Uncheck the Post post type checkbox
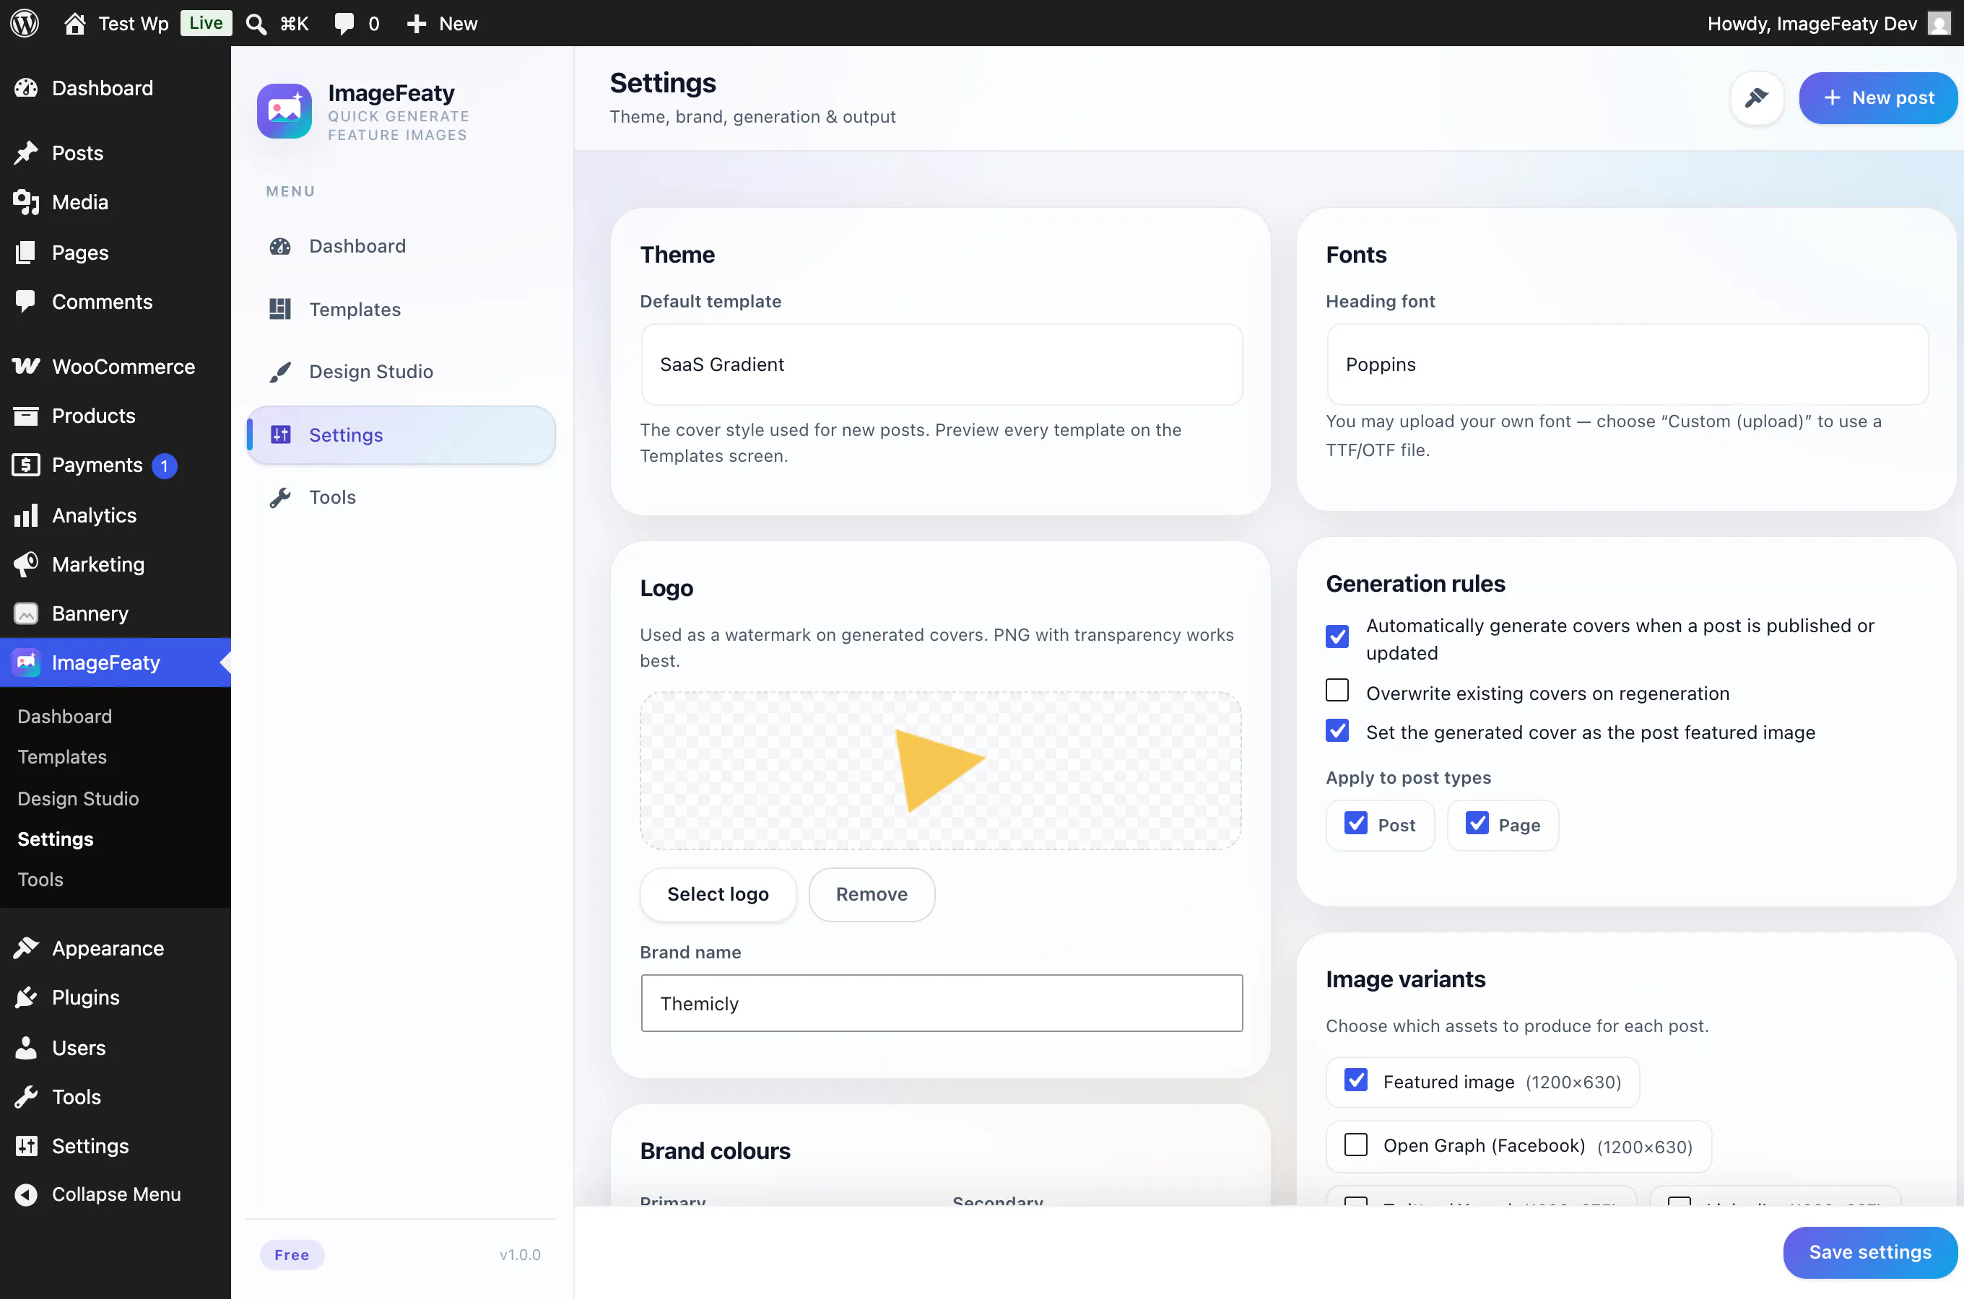 click(x=1356, y=823)
